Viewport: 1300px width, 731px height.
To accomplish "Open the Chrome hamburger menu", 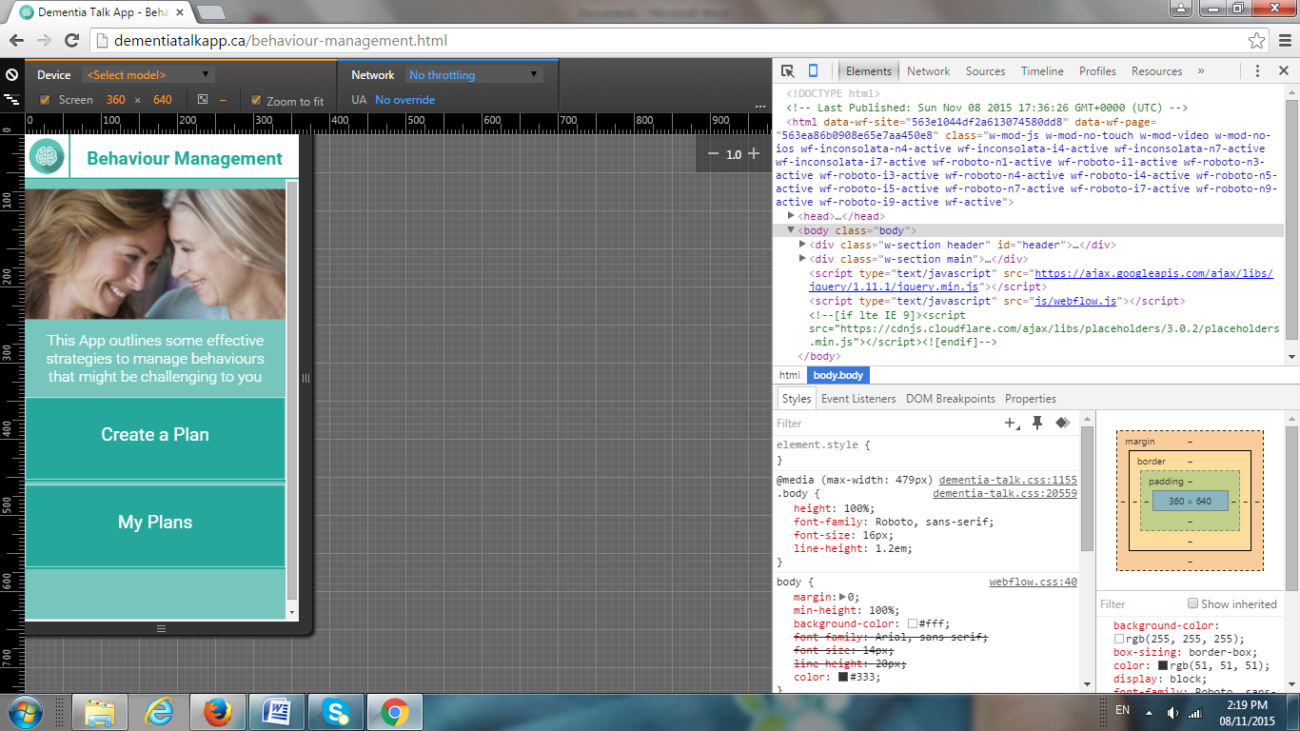I will pyautogui.click(x=1283, y=40).
